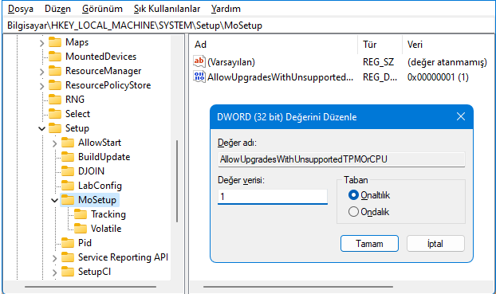Screen dimensions: 496x294
Task: Expand the Maps tree node
Action: 41,43
